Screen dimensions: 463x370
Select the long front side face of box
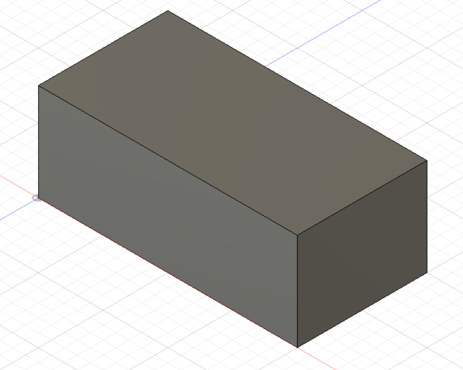coord(168,217)
